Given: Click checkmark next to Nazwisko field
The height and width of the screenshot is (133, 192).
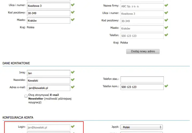Looking at the screenshot, I should tap(73, 80).
